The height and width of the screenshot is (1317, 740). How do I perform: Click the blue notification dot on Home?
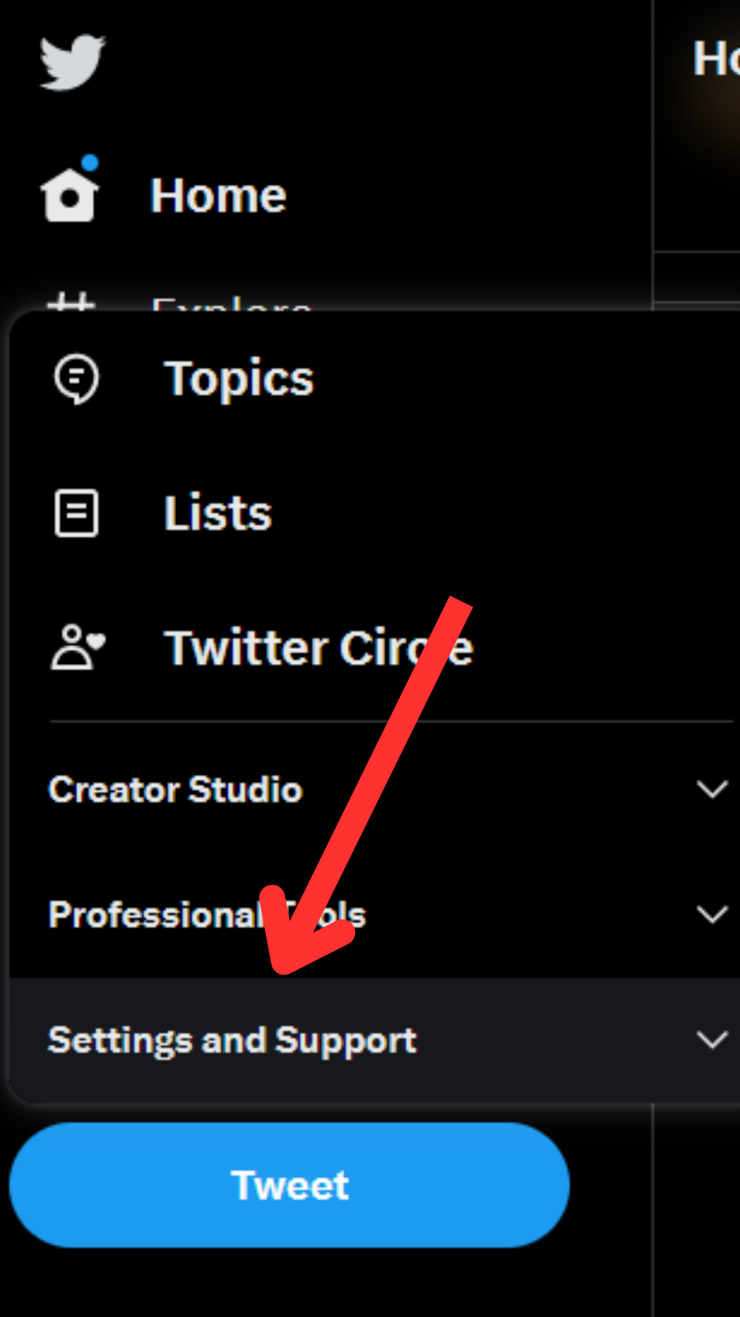coord(90,163)
